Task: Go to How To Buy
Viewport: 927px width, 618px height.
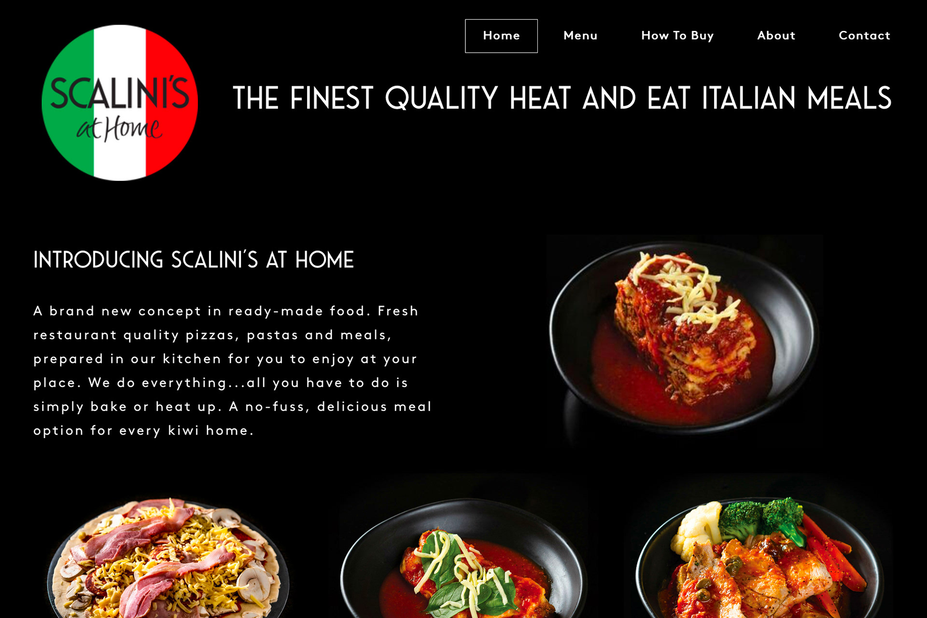Action: 677,36
